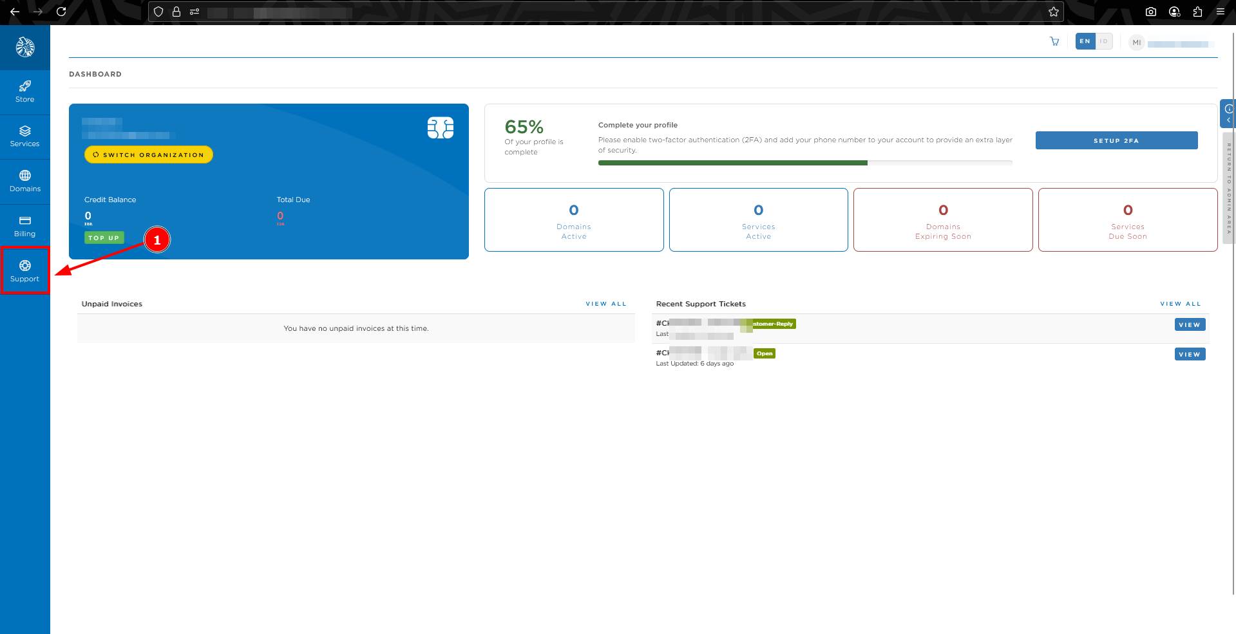View the Open status support ticket
1236x634 pixels.
tap(1189, 355)
